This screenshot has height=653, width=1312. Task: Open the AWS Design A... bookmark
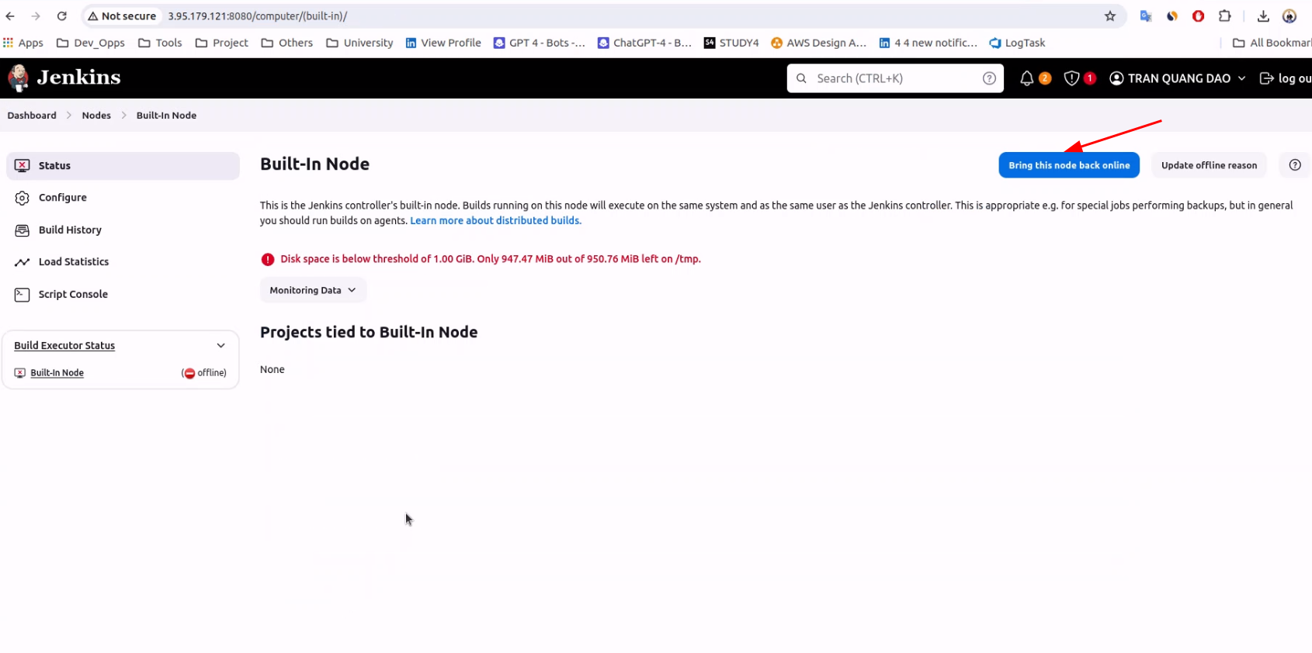tap(818, 43)
